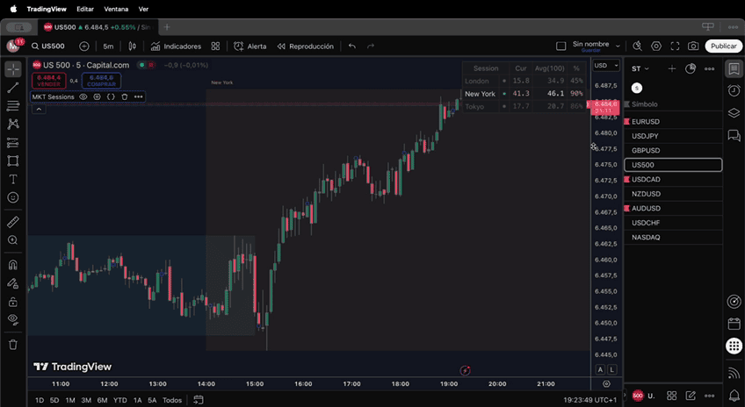Take a chart snapshot with camera icon

point(693,46)
